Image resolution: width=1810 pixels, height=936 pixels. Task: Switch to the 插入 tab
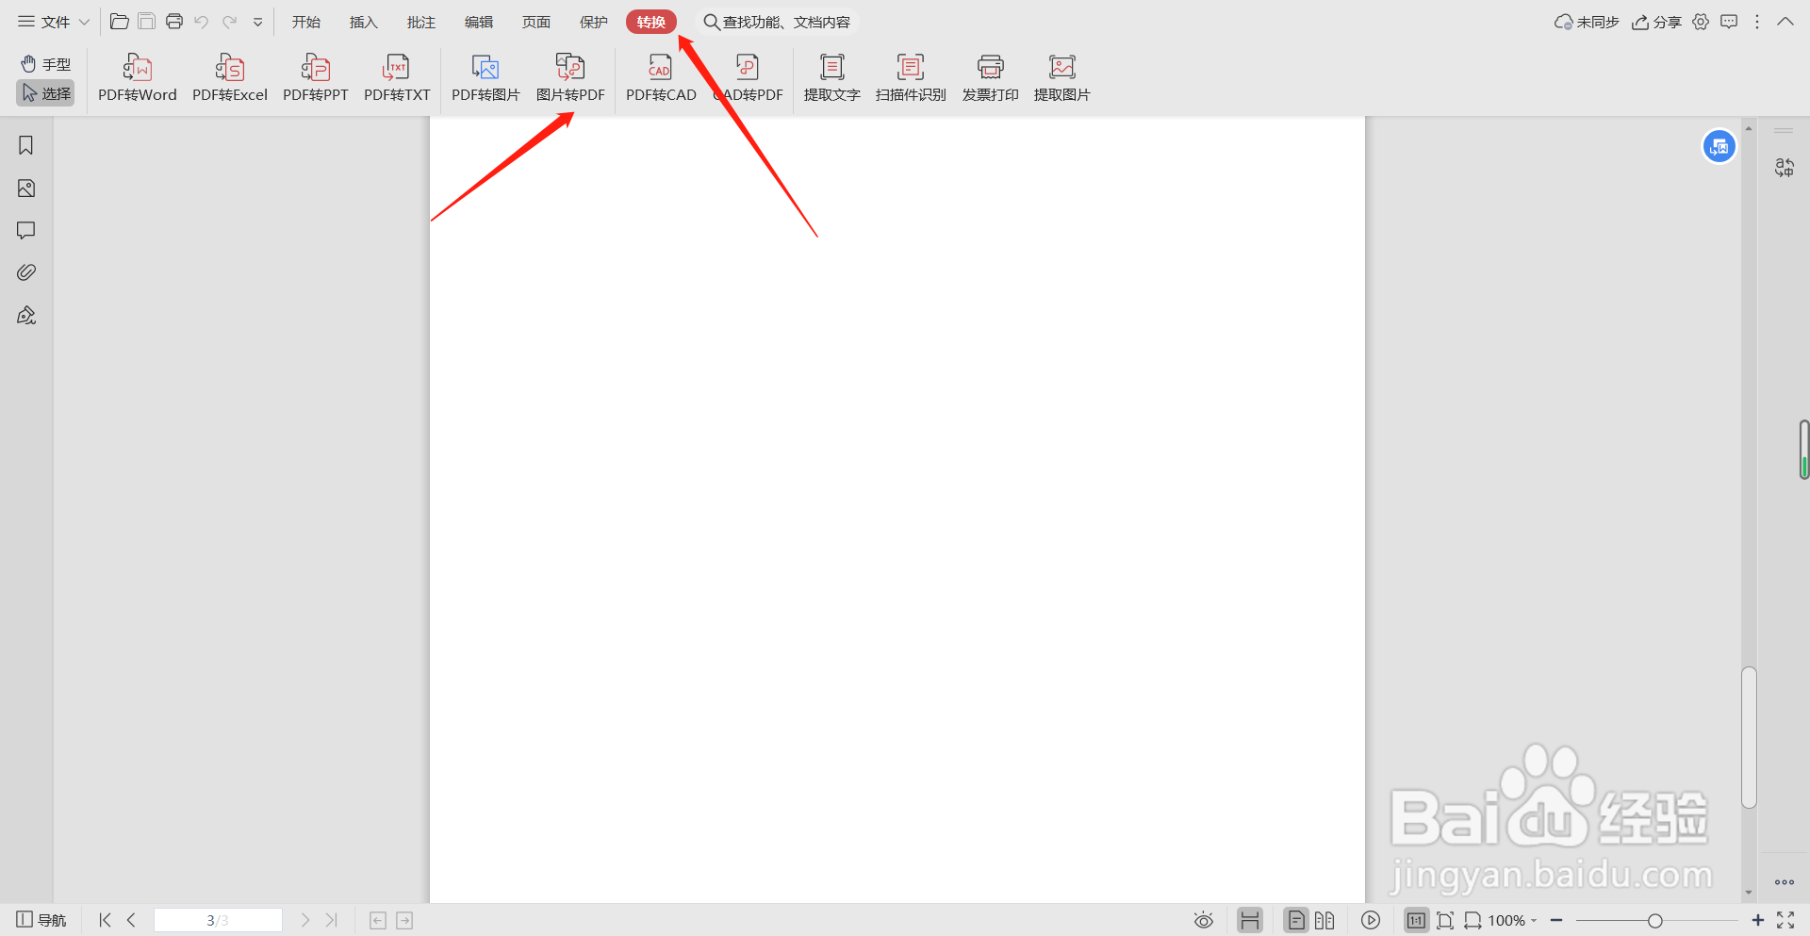(364, 22)
